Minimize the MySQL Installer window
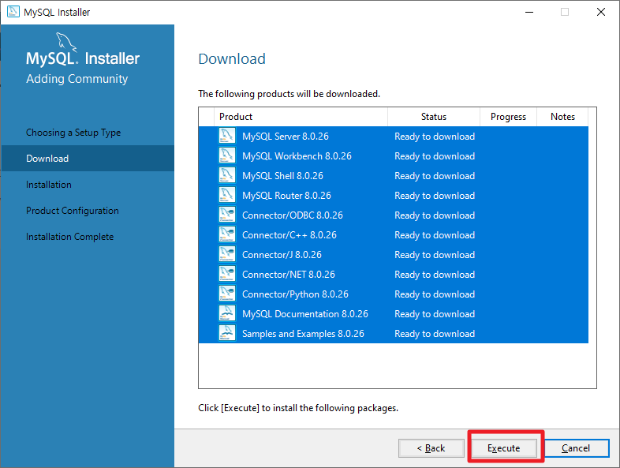This screenshot has height=468, width=620. tap(529, 13)
